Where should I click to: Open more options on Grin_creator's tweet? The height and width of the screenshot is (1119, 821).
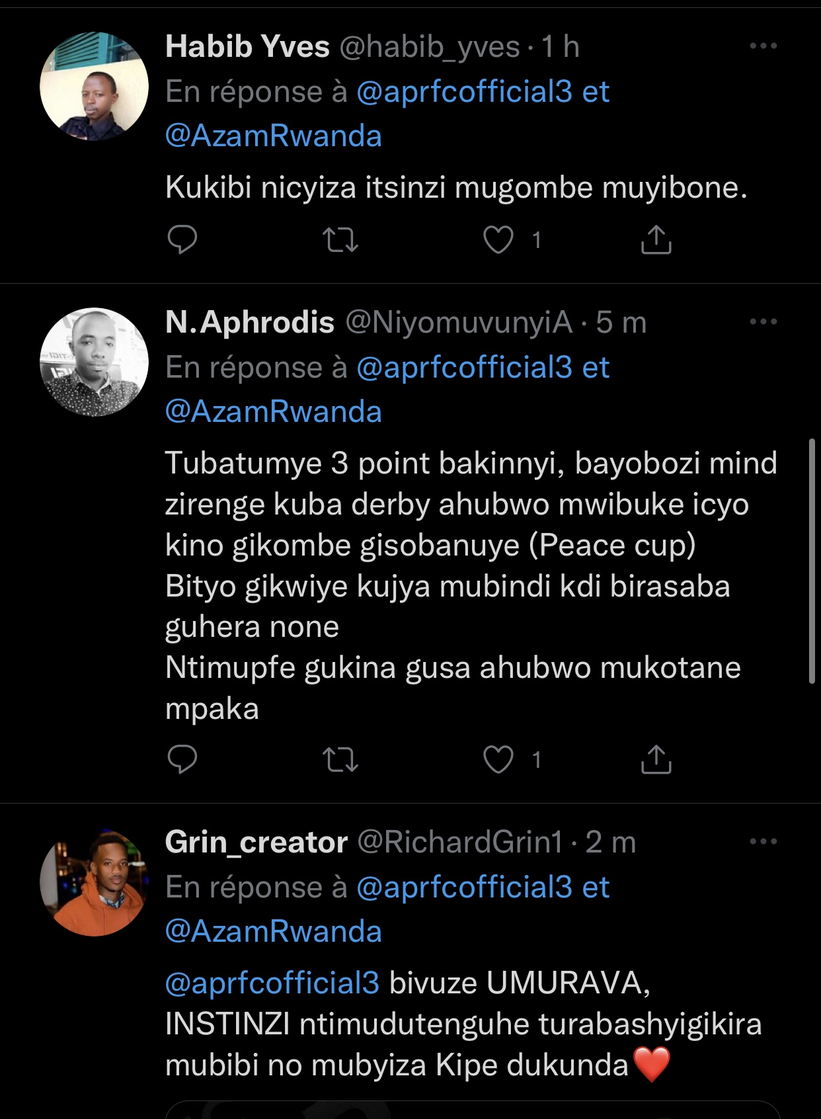pyautogui.click(x=763, y=842)
